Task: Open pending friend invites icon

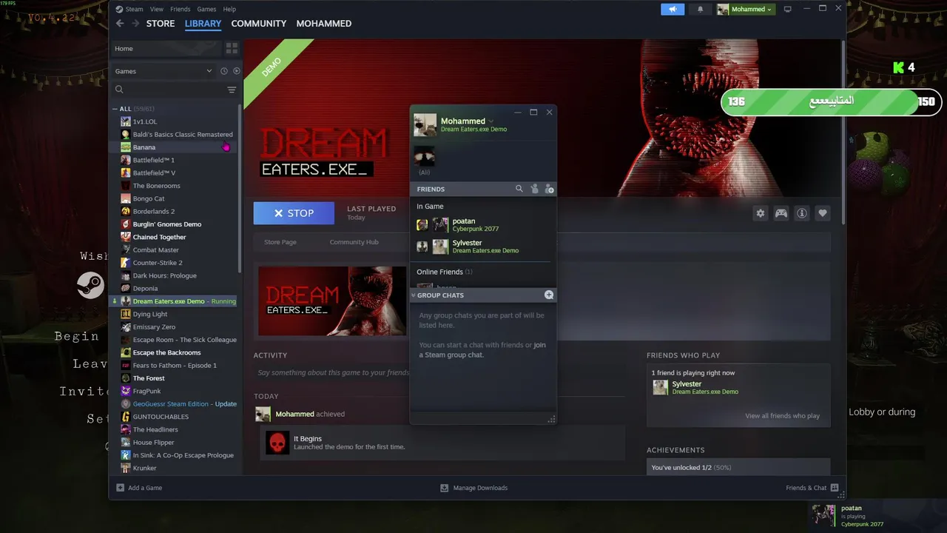Action: pyautogui.click(x=534, y=189)
